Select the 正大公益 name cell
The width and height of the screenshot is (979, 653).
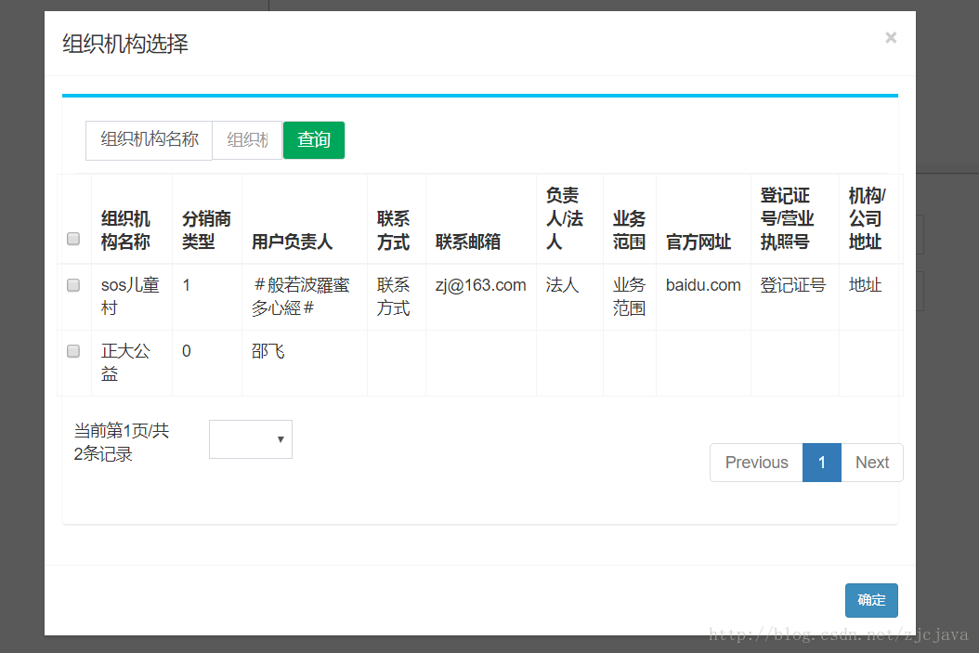(132, 362)
